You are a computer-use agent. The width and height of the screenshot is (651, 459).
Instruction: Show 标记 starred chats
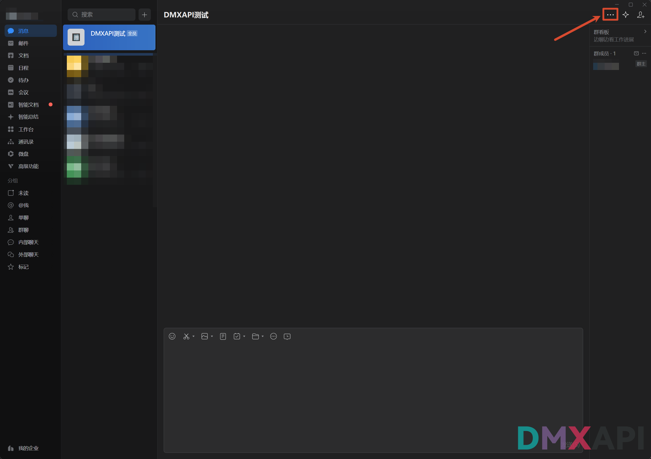pos(31,267)
